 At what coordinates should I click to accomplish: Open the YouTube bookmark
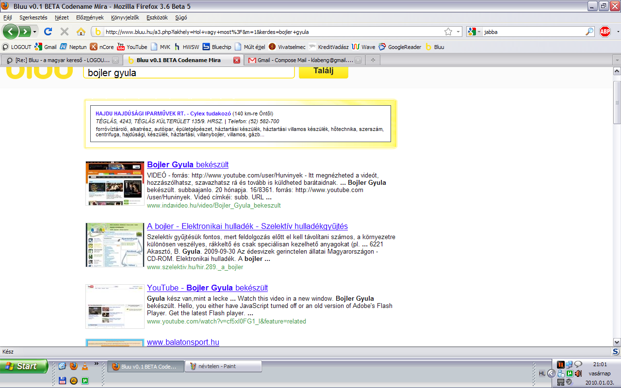coord(132,47)
